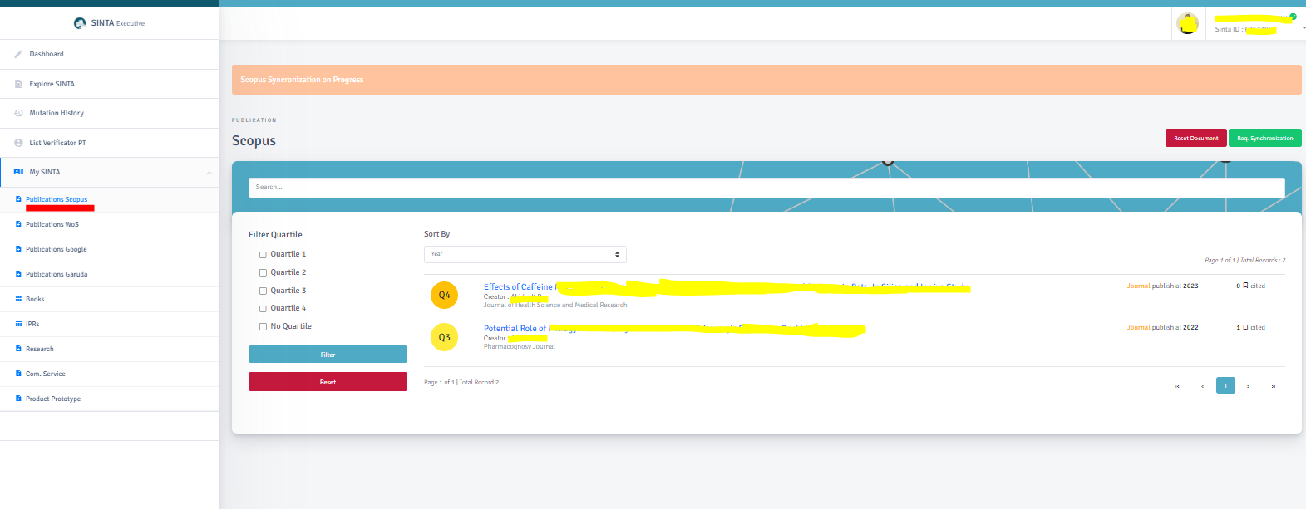Open Dashboard menu item
This screenshot has width=1306, height=509.
109,54
